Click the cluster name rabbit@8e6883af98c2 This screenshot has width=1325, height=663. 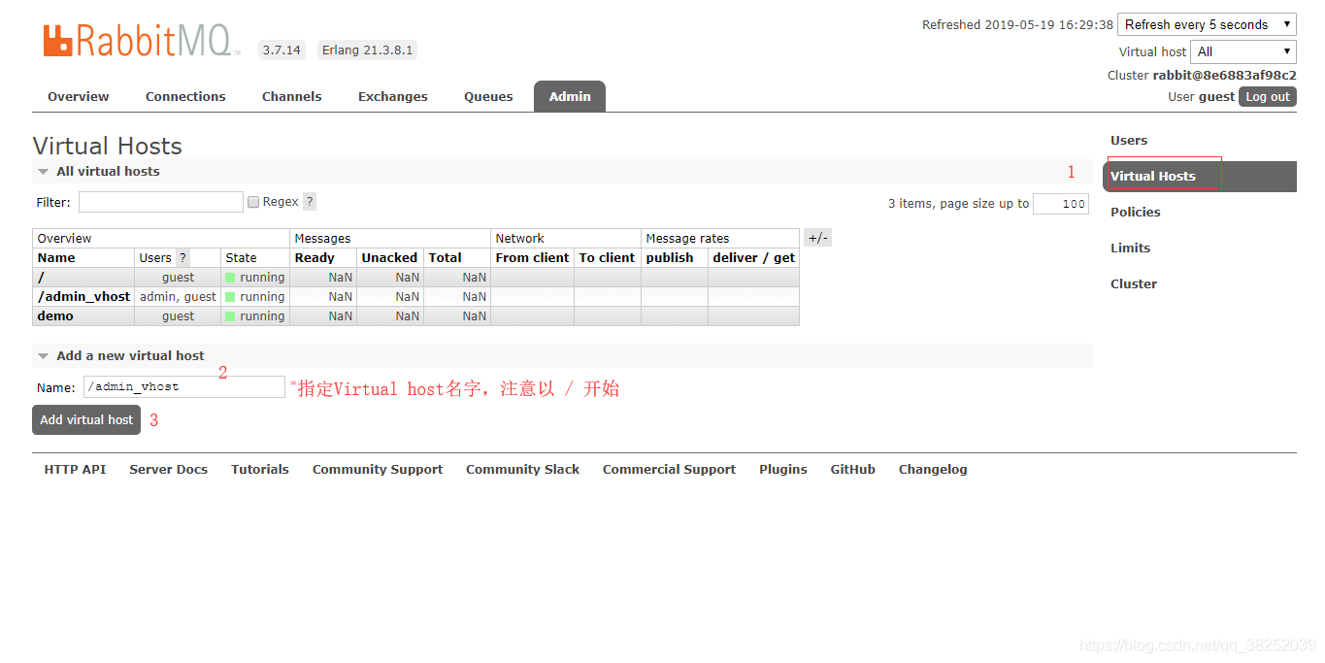tap(1224, 75)
